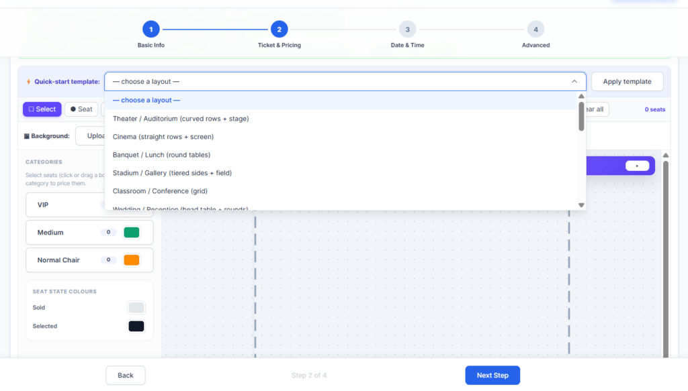Jump to step 3 Date & Time
Viewport: 688px width, 391px height.
tap(407, 30)
